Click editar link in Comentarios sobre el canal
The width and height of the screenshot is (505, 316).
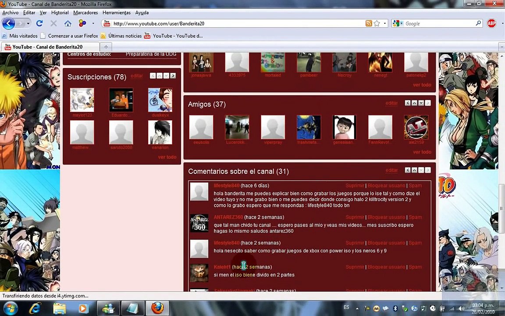pos(391,170)
